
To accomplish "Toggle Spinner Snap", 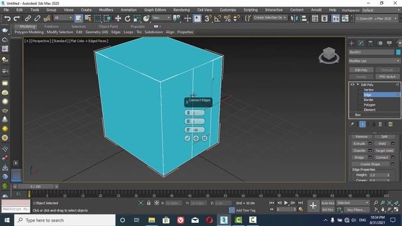I will 237,18.
